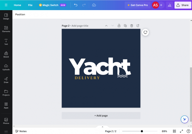The height and width of the screenshot is (134, 192).
Task: Open the zoom percentage 89% dropdown
Action: 164,131
